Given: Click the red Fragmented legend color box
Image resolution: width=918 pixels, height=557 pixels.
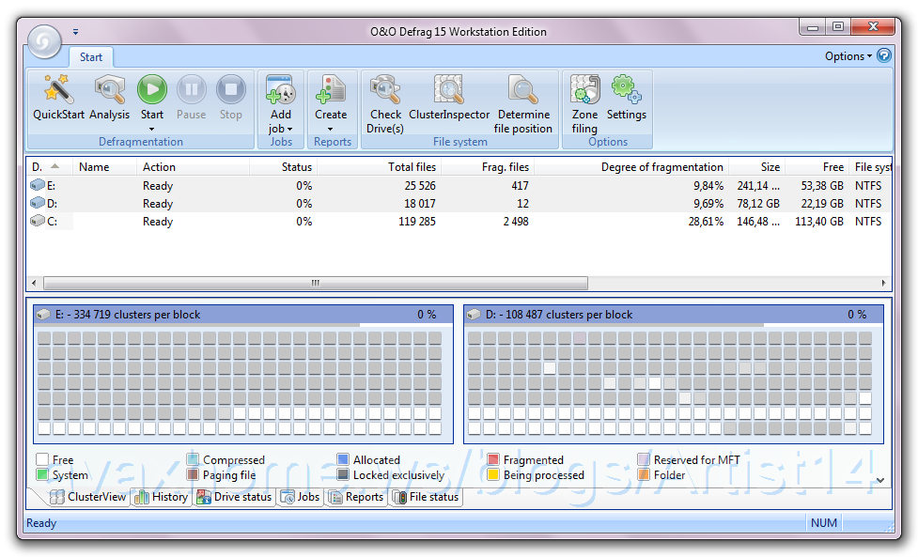Looking at the screenshot, I should (x=493, y=460).
